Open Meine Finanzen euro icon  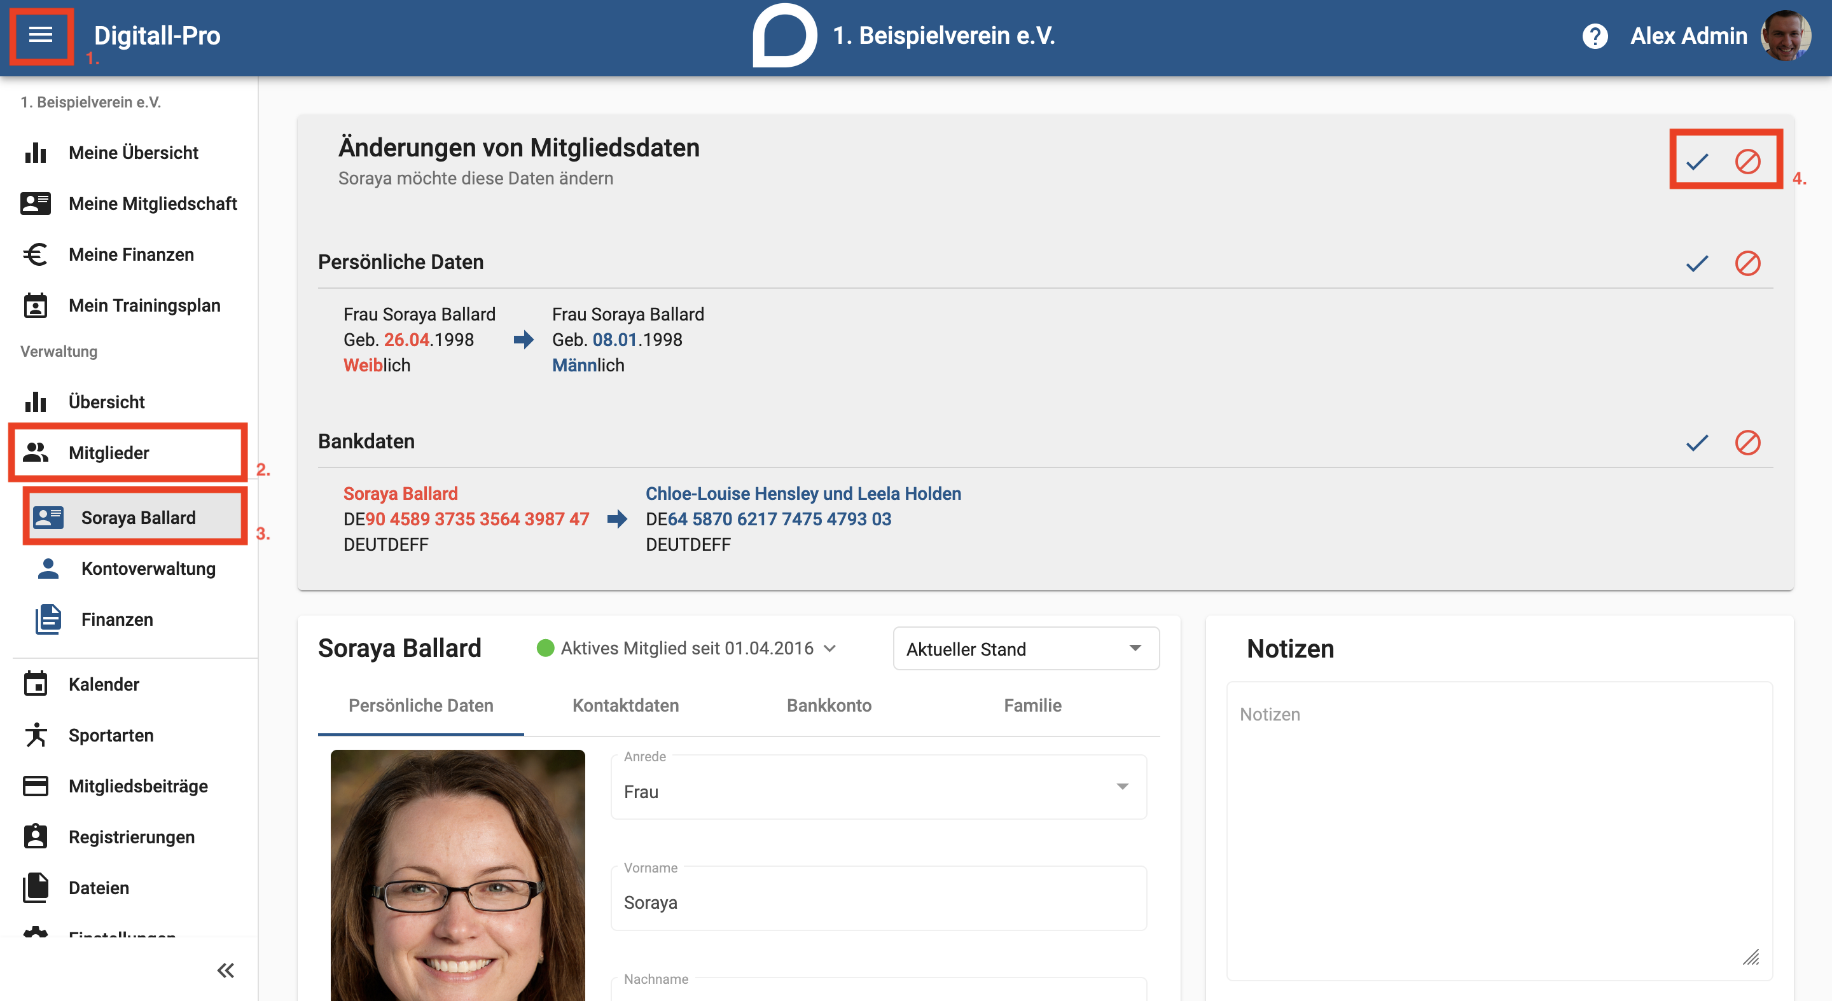coord(36,254)
